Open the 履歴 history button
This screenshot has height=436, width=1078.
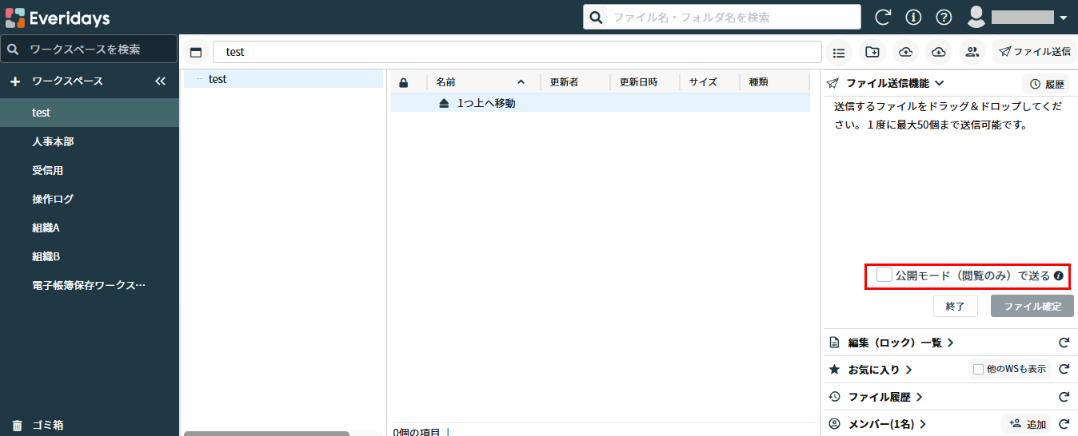tap(1046, 84)
